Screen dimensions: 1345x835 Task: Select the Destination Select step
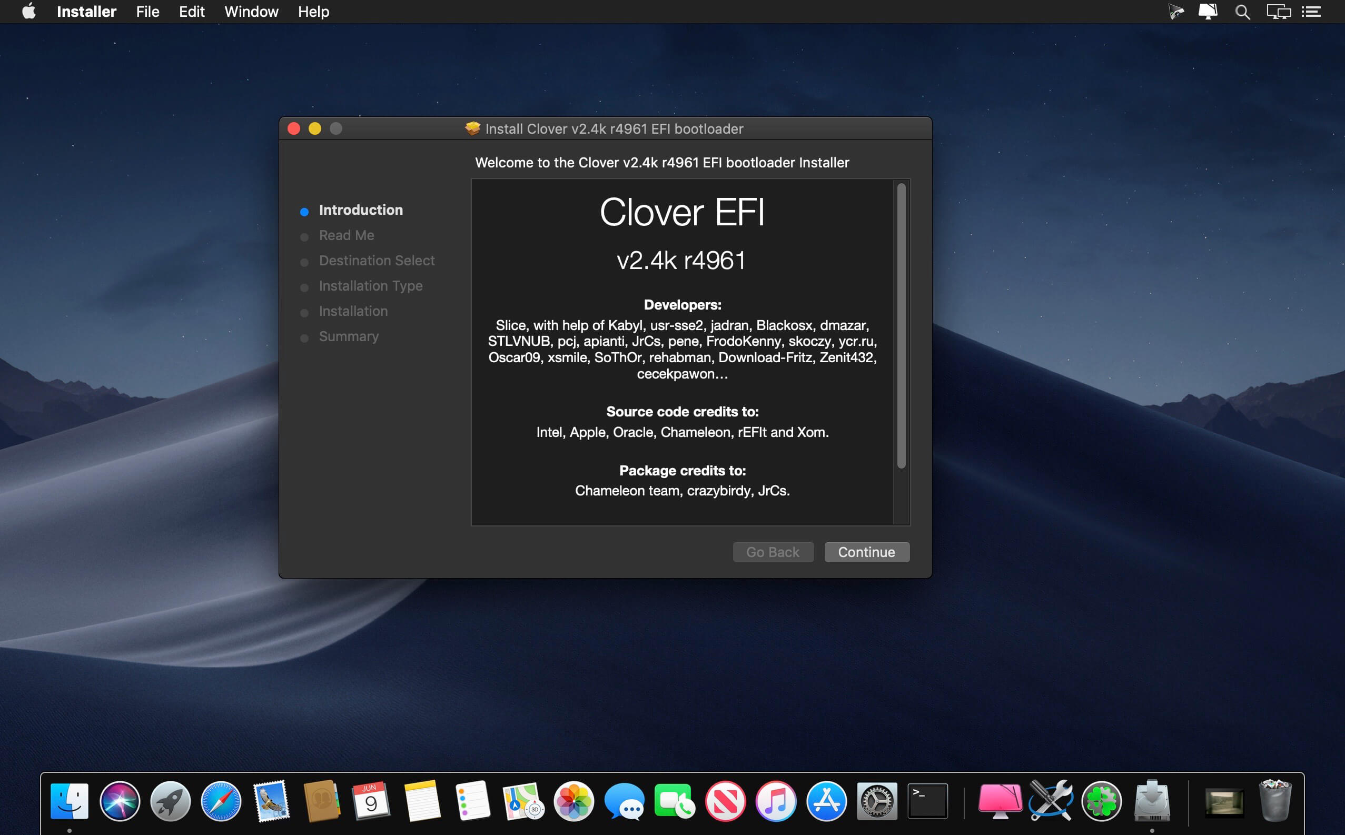[x=378, y=260]
